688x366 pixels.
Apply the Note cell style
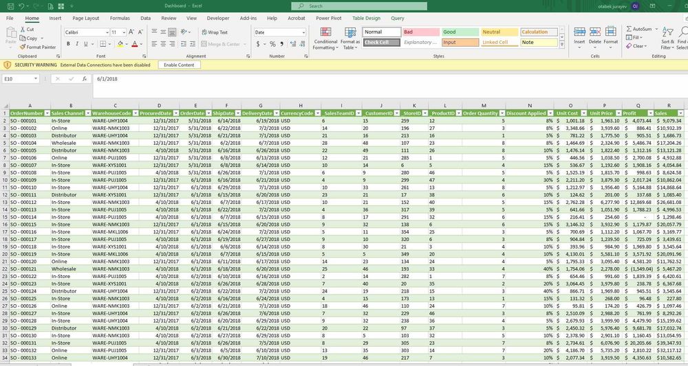539,43
